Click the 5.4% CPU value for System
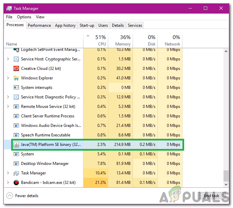The image size is (233, 208). pyautogui.click(x=102, y=154)
